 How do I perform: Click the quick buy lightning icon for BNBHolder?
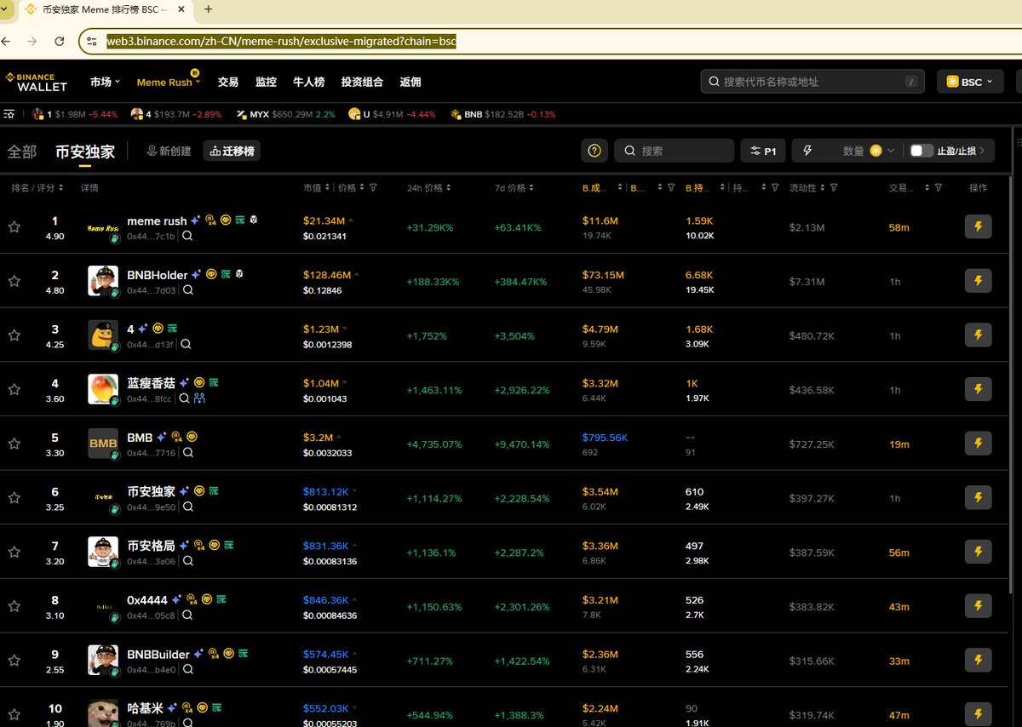click(978, 280)
